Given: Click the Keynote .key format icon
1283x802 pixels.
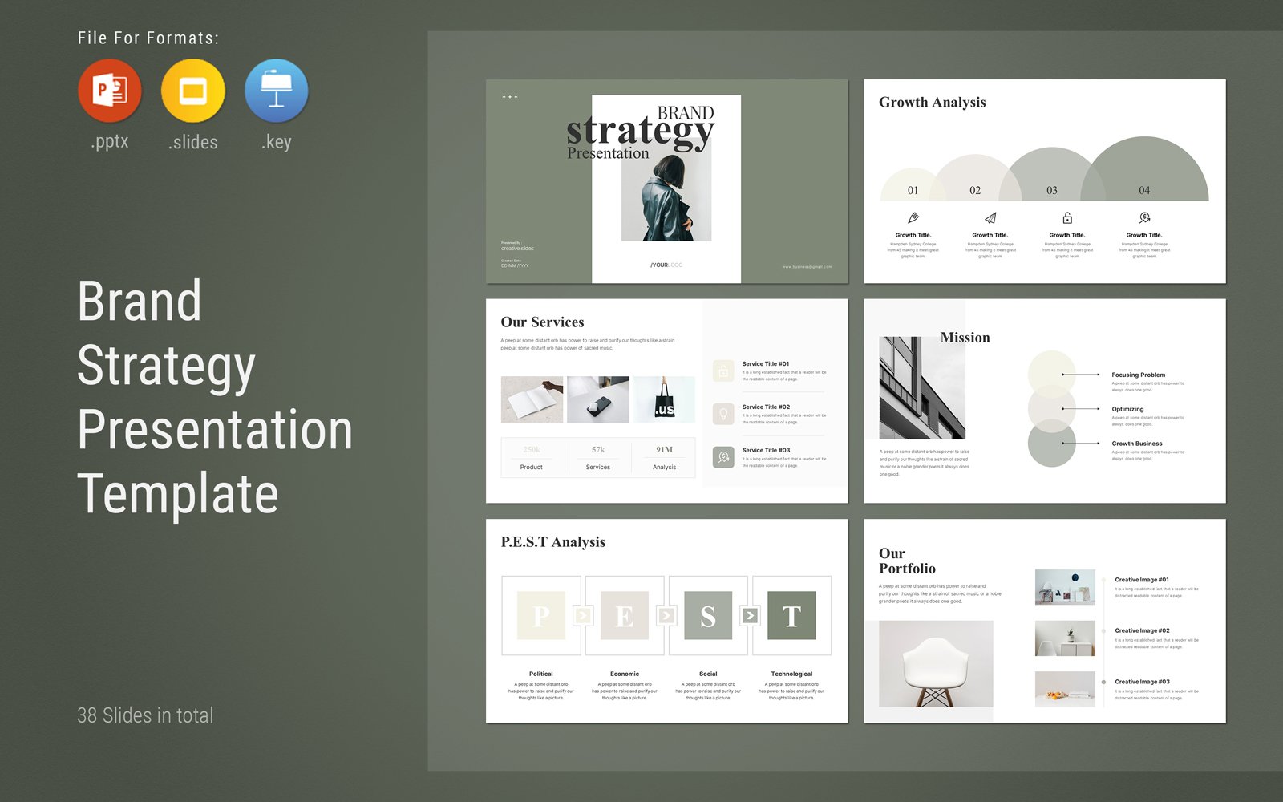Looking at the screenshot, I should coord(276,90).
